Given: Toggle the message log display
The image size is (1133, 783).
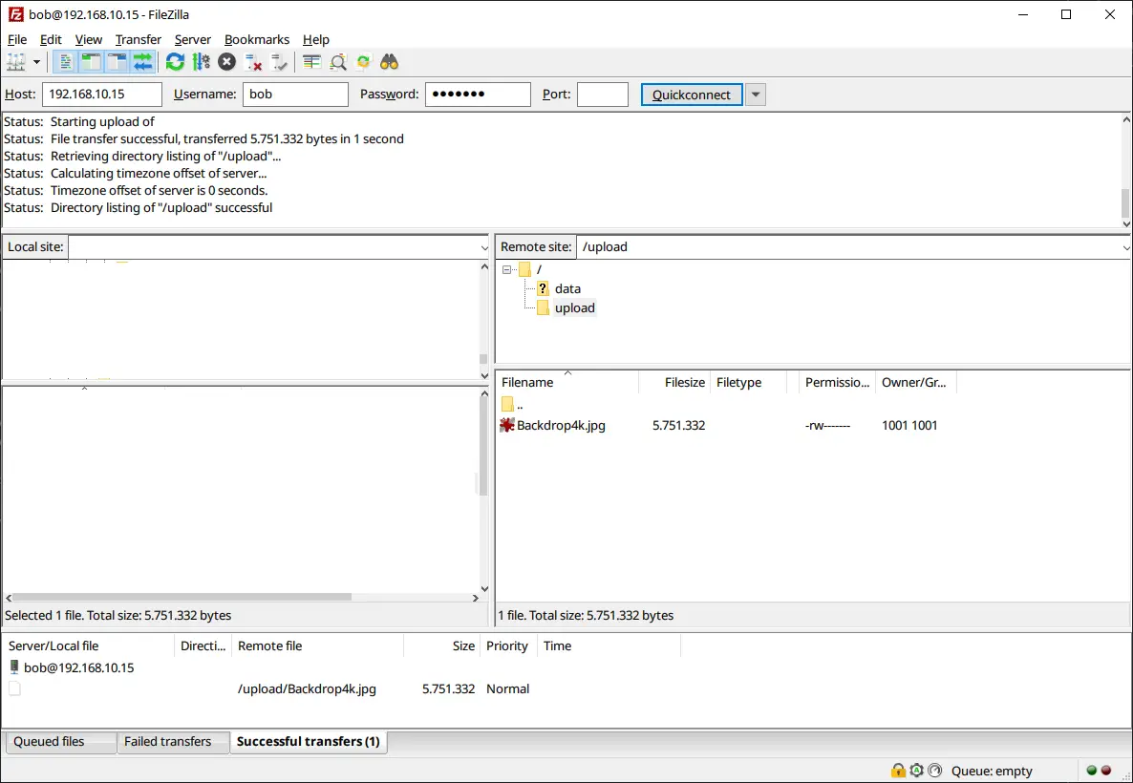Looking at the screenshot, I should 64,61.
